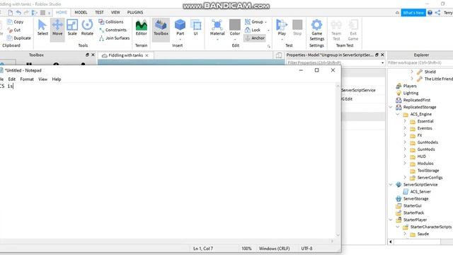The image size is (453, 255).
Task: Toggle Collisions setting
Action: point(111,22)
